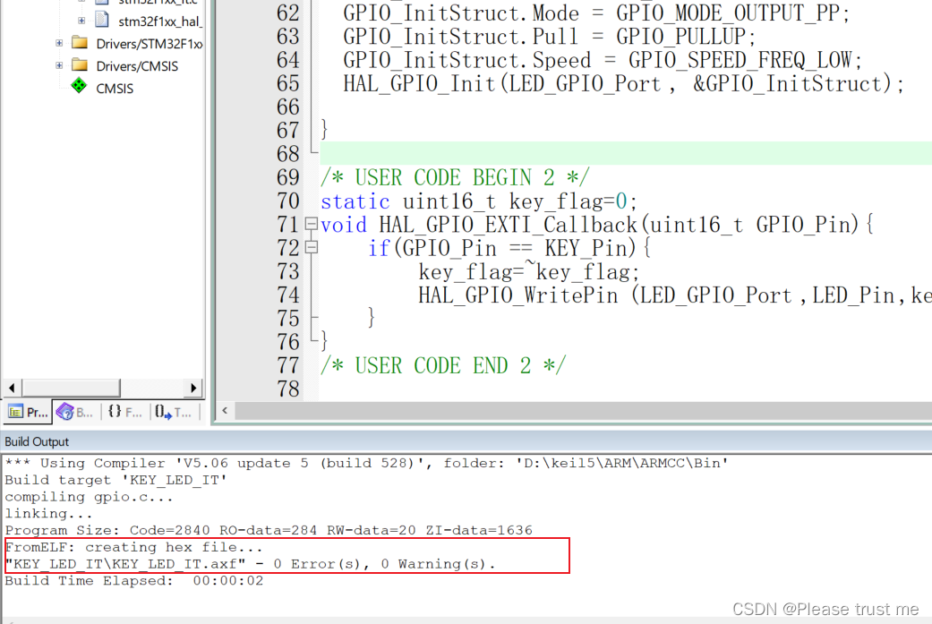The height and width of the screenshot is (624, 932).
Task: Click the 'GPIO_PULLUP' assignment line
Action: (x=549, y=36)
